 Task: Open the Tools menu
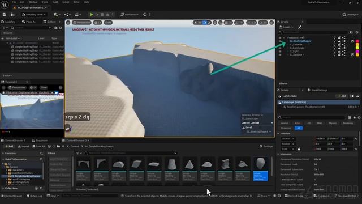[45, 2]
